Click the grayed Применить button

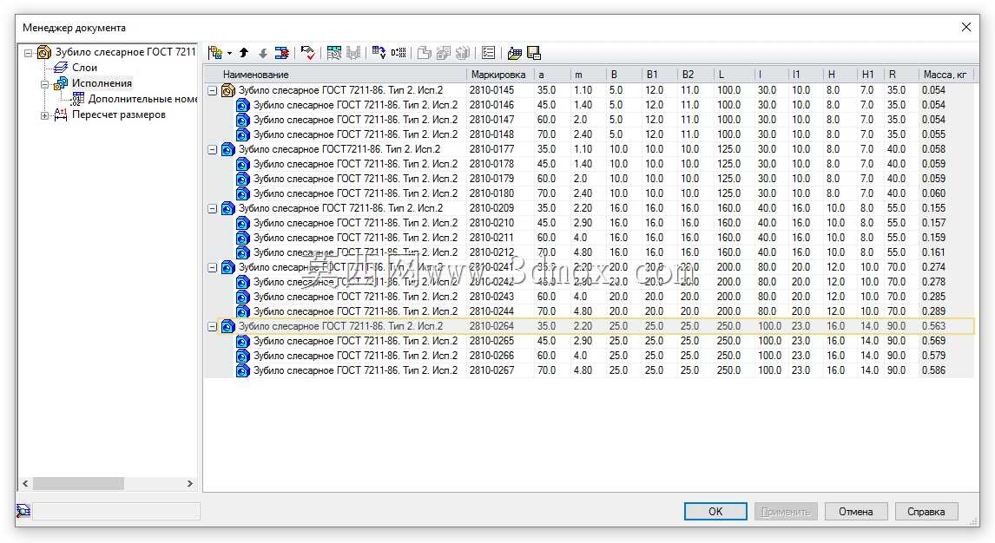tap(786, 511)
